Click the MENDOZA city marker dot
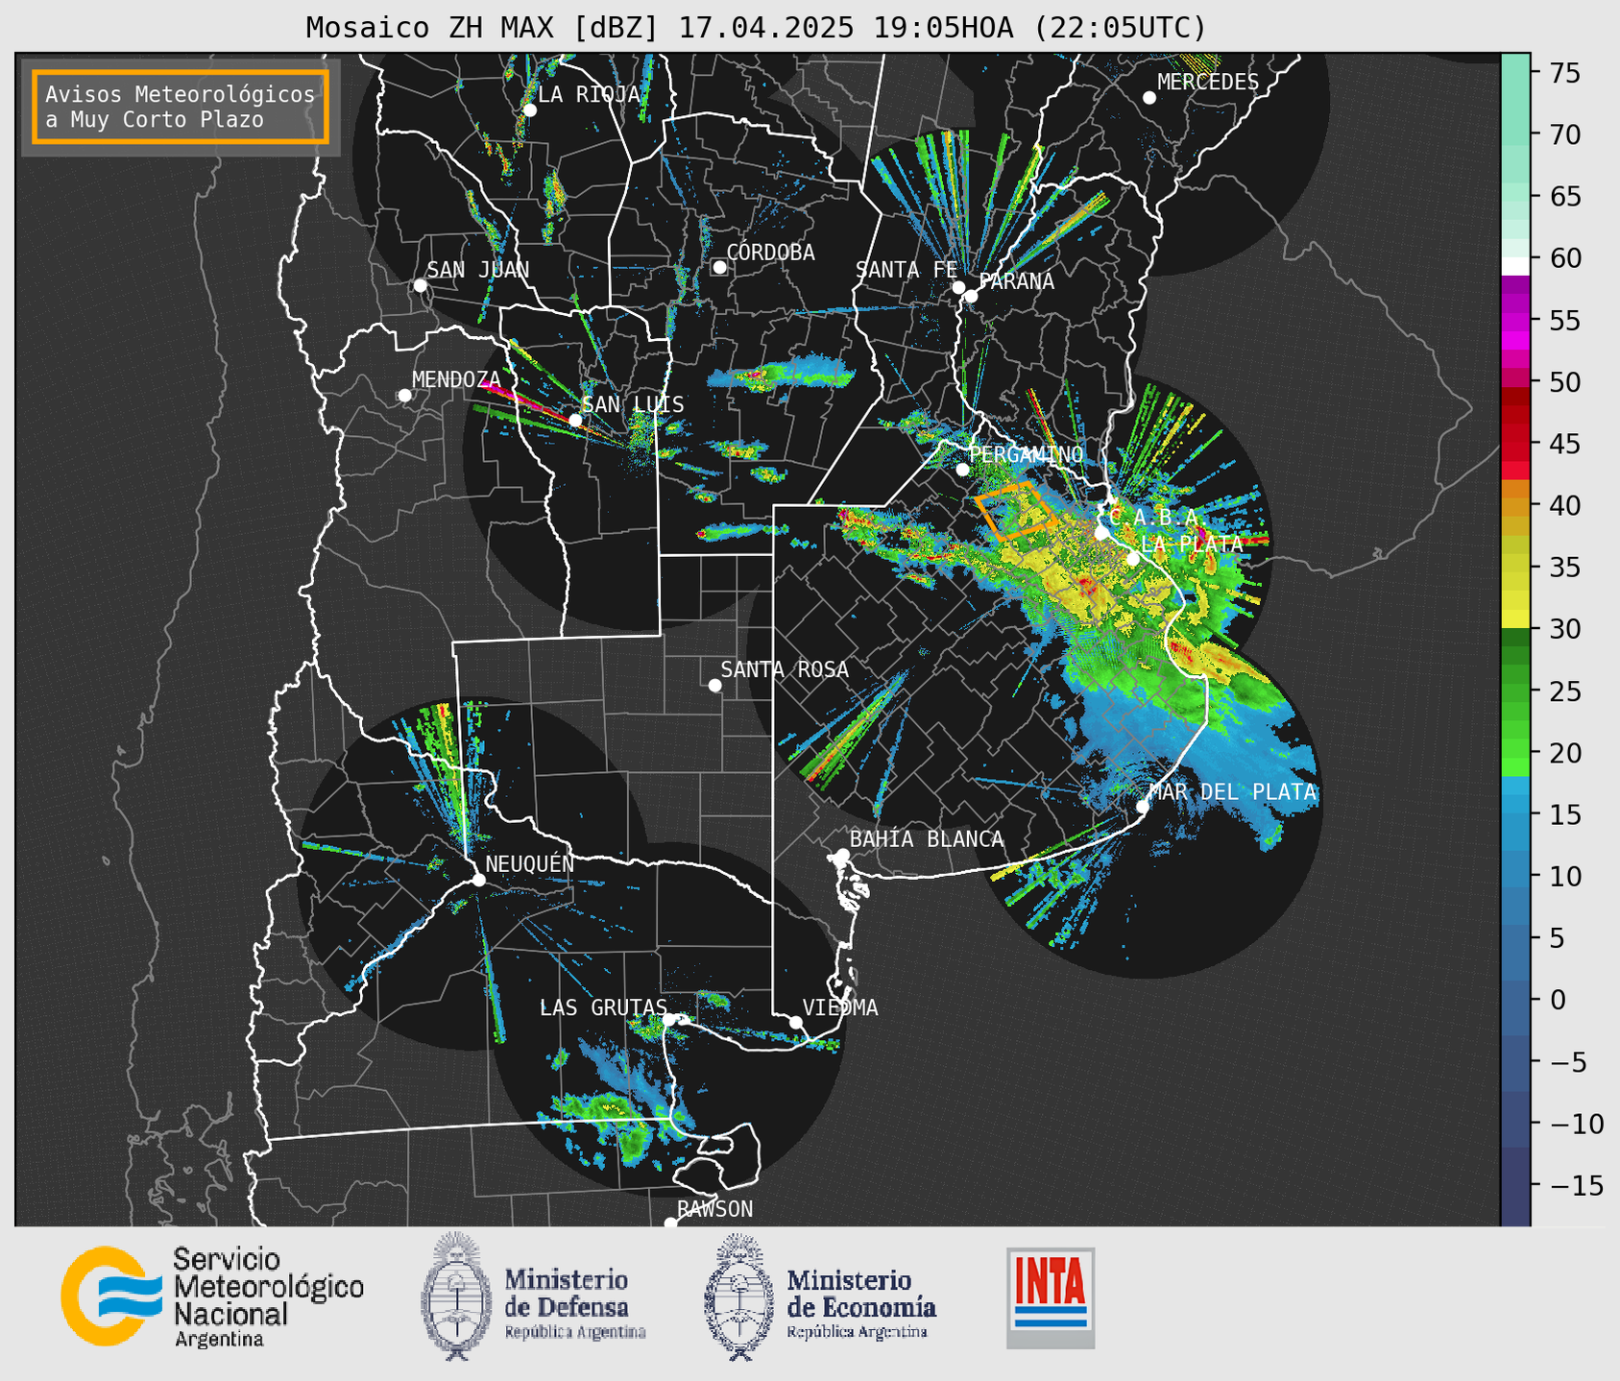The image size is (1620, 1381). coord(404,396)
